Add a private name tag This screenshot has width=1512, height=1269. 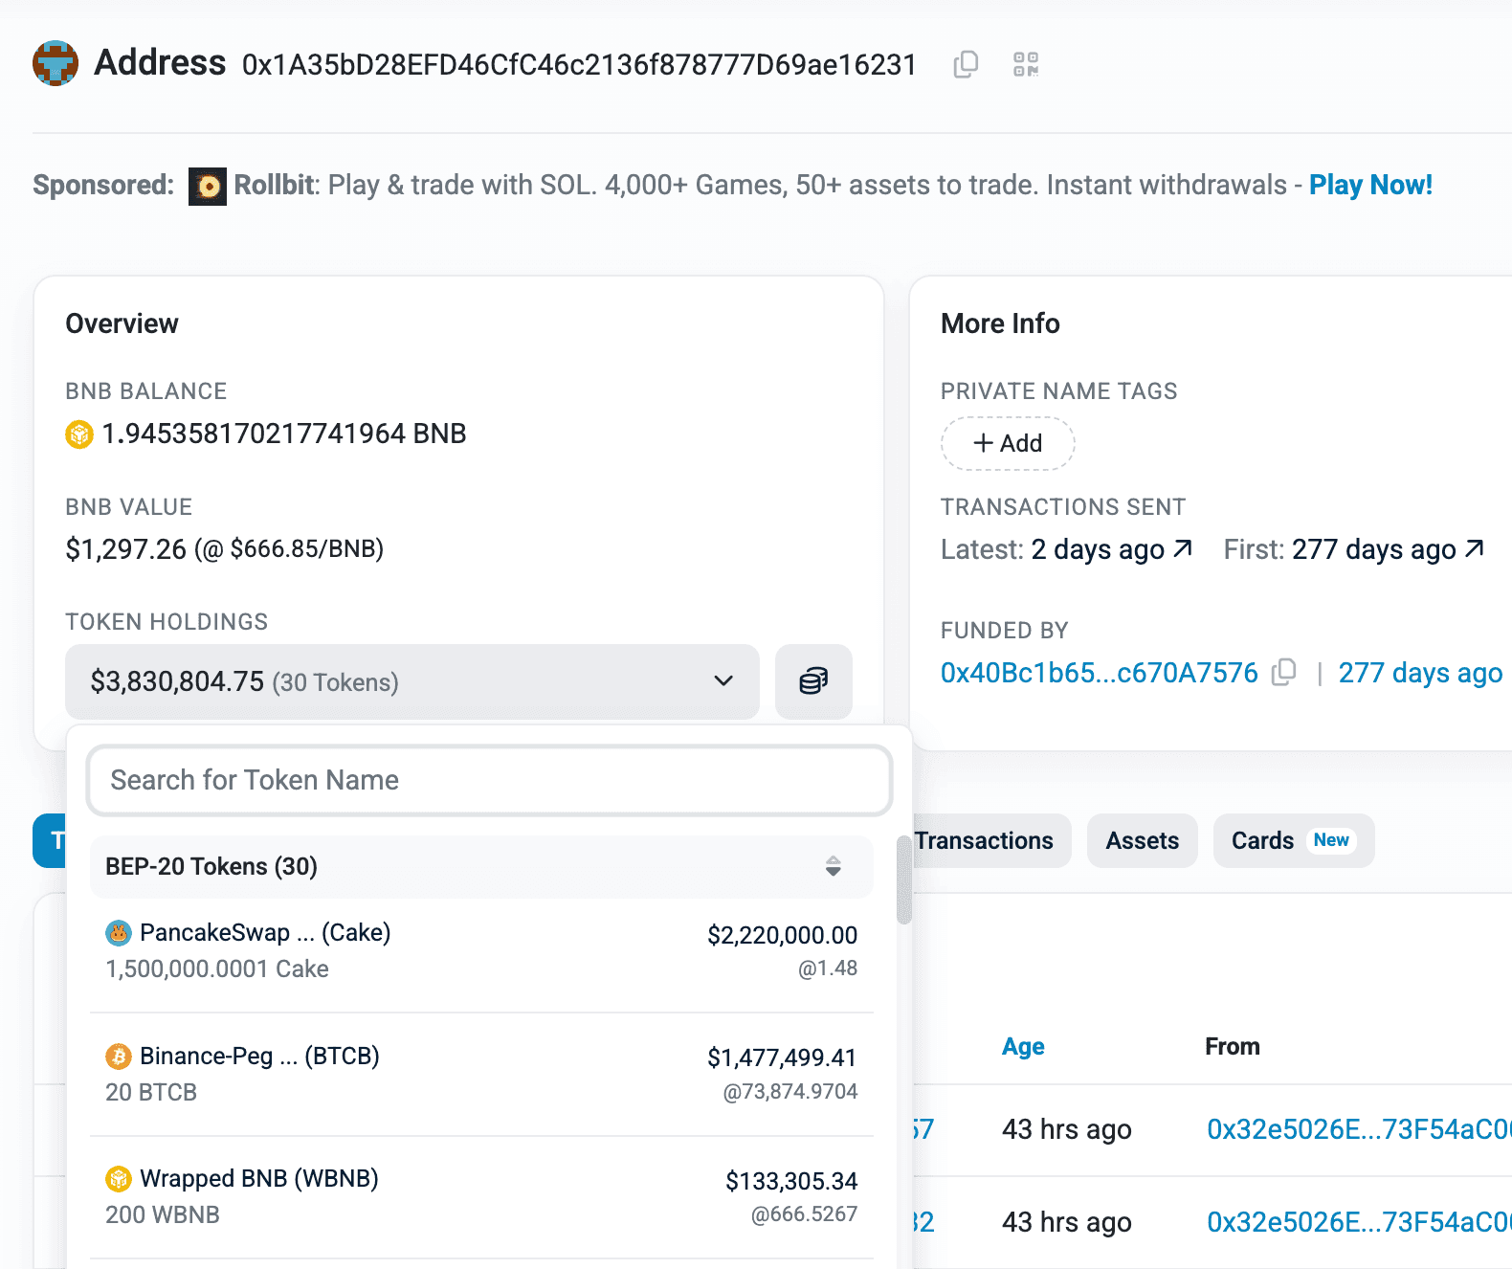(1008, 443)
